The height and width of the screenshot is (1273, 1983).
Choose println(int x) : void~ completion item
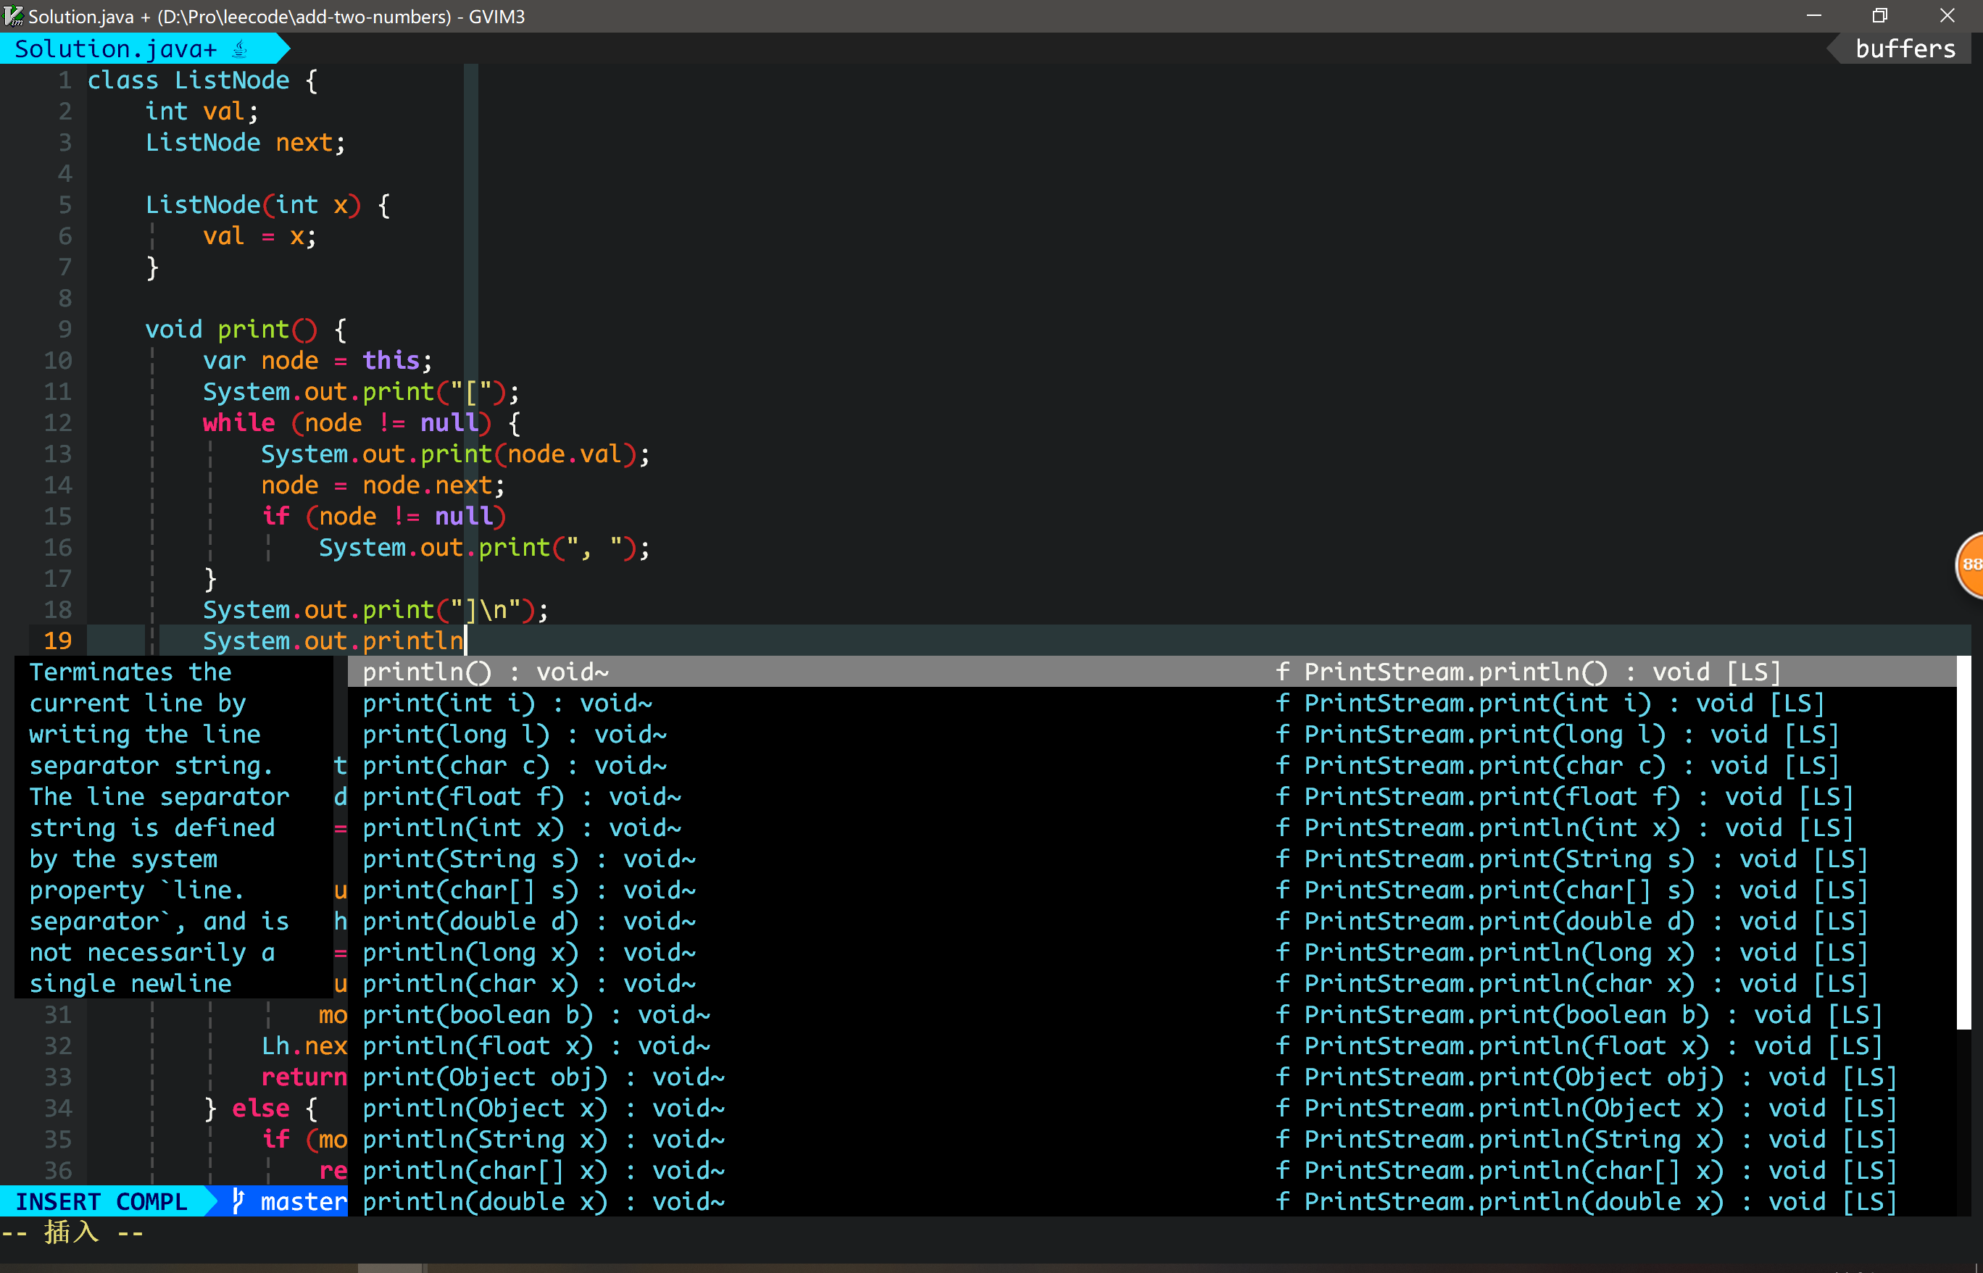[1152, 827]
